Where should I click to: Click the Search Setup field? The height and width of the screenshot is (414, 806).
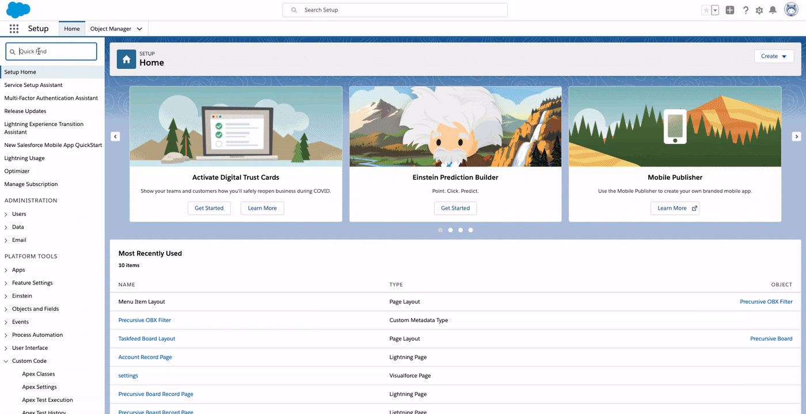pos(395,10)
